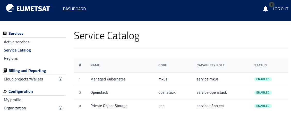Click row number 1 cell

tap(80, 79)
